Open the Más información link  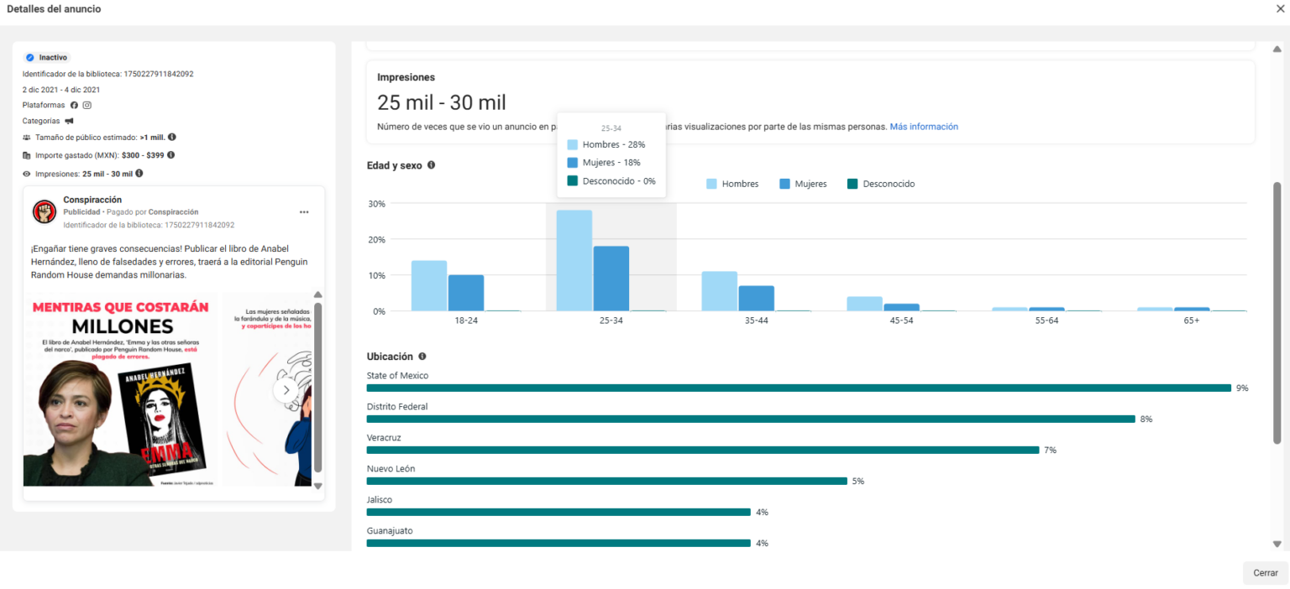point(924,127)
